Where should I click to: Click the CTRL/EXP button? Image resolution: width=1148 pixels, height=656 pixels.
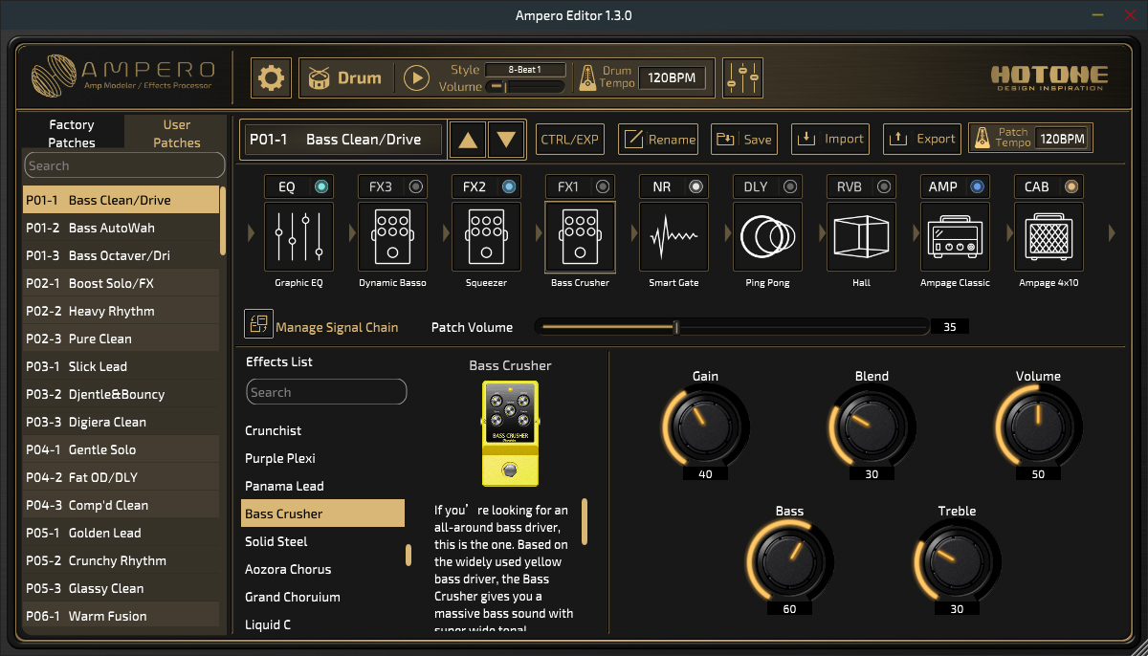click(569, 140)
